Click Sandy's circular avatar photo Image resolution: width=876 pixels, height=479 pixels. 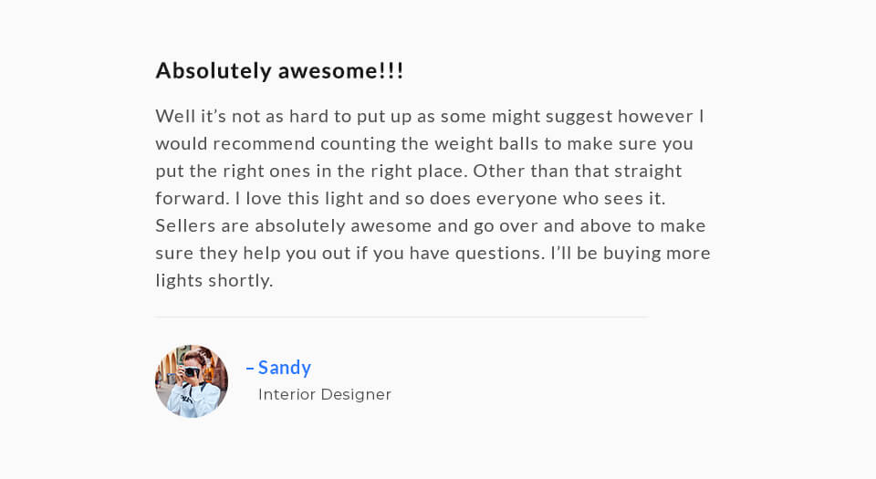click(x=192, y=381)
